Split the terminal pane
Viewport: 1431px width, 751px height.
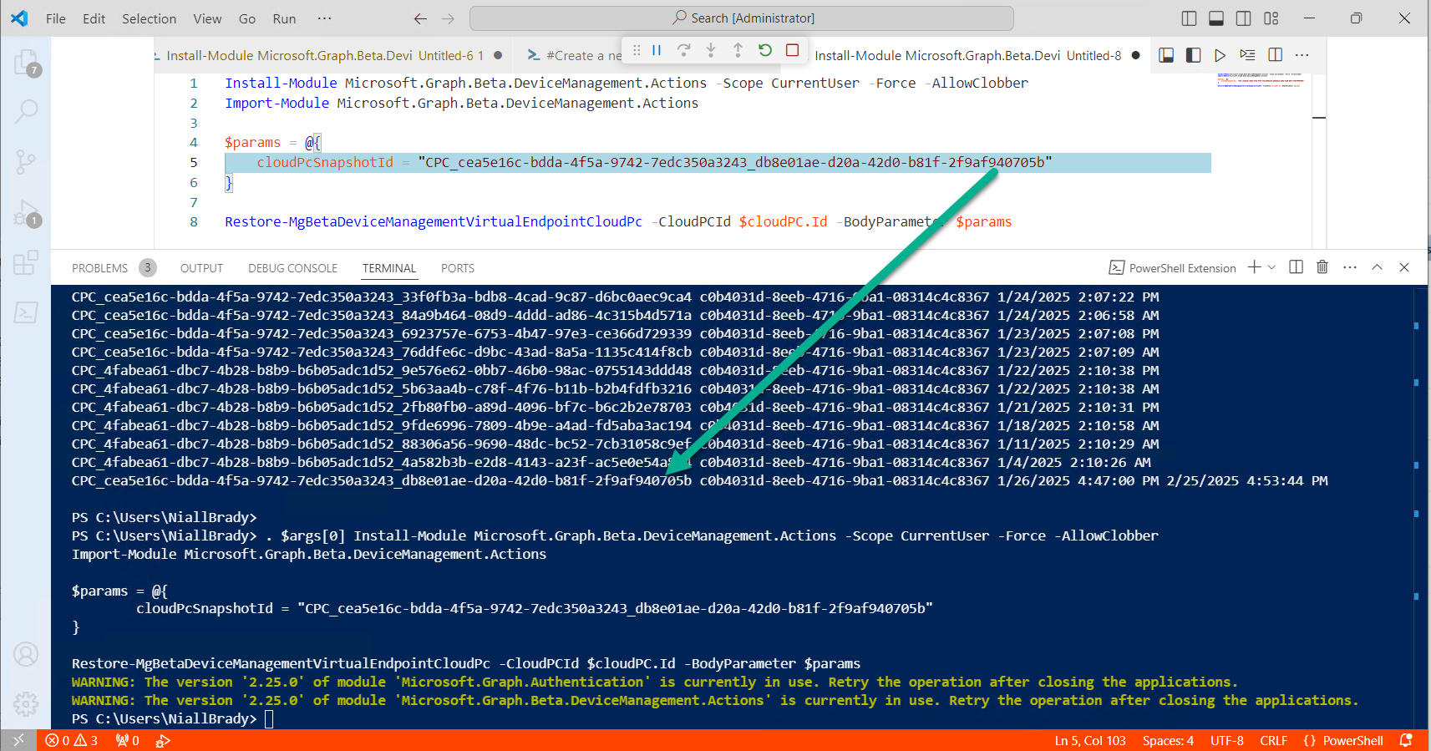tap(1296, 267)
